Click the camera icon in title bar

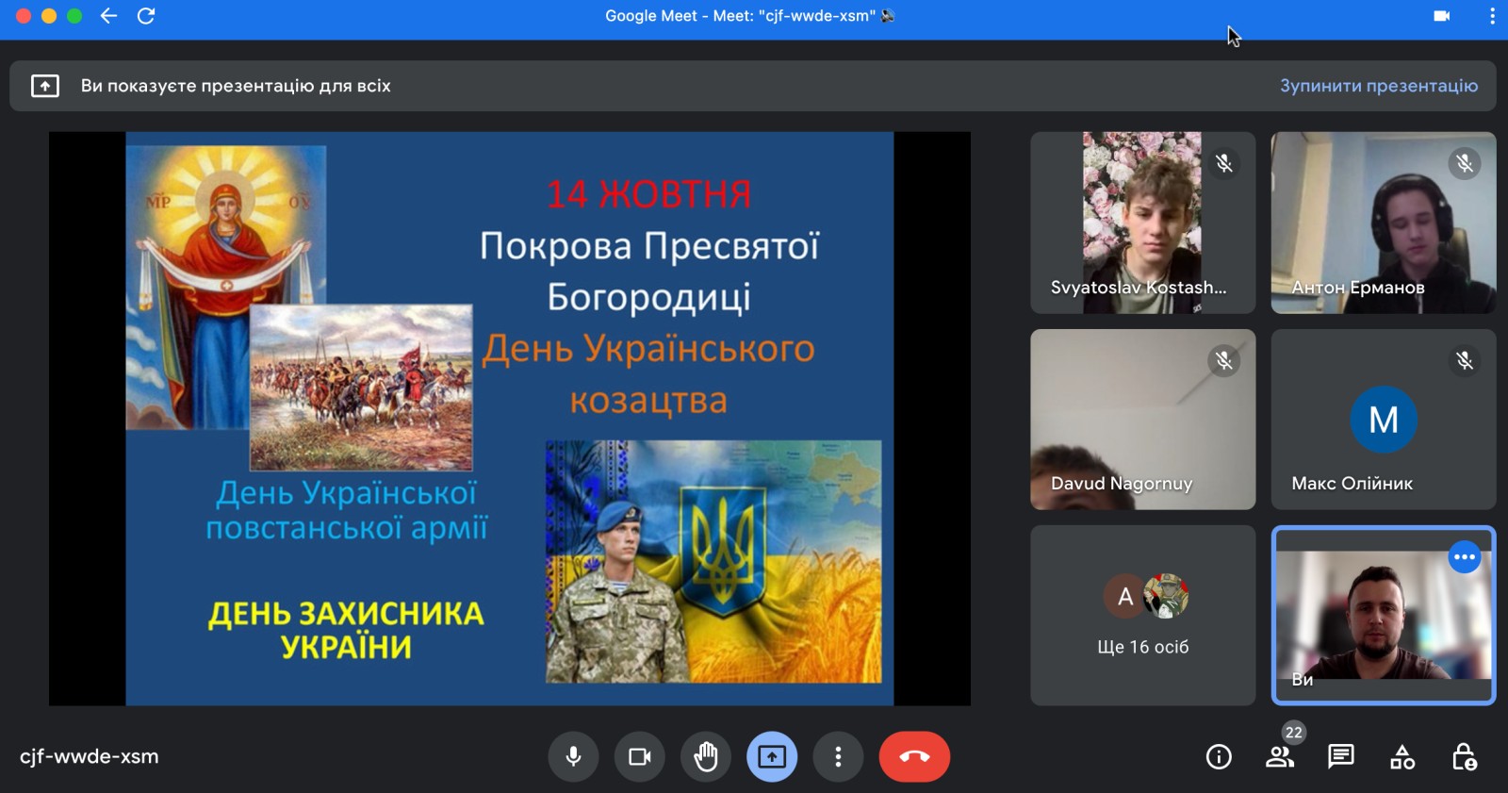pyautogui.click(x=1441, y=16)
